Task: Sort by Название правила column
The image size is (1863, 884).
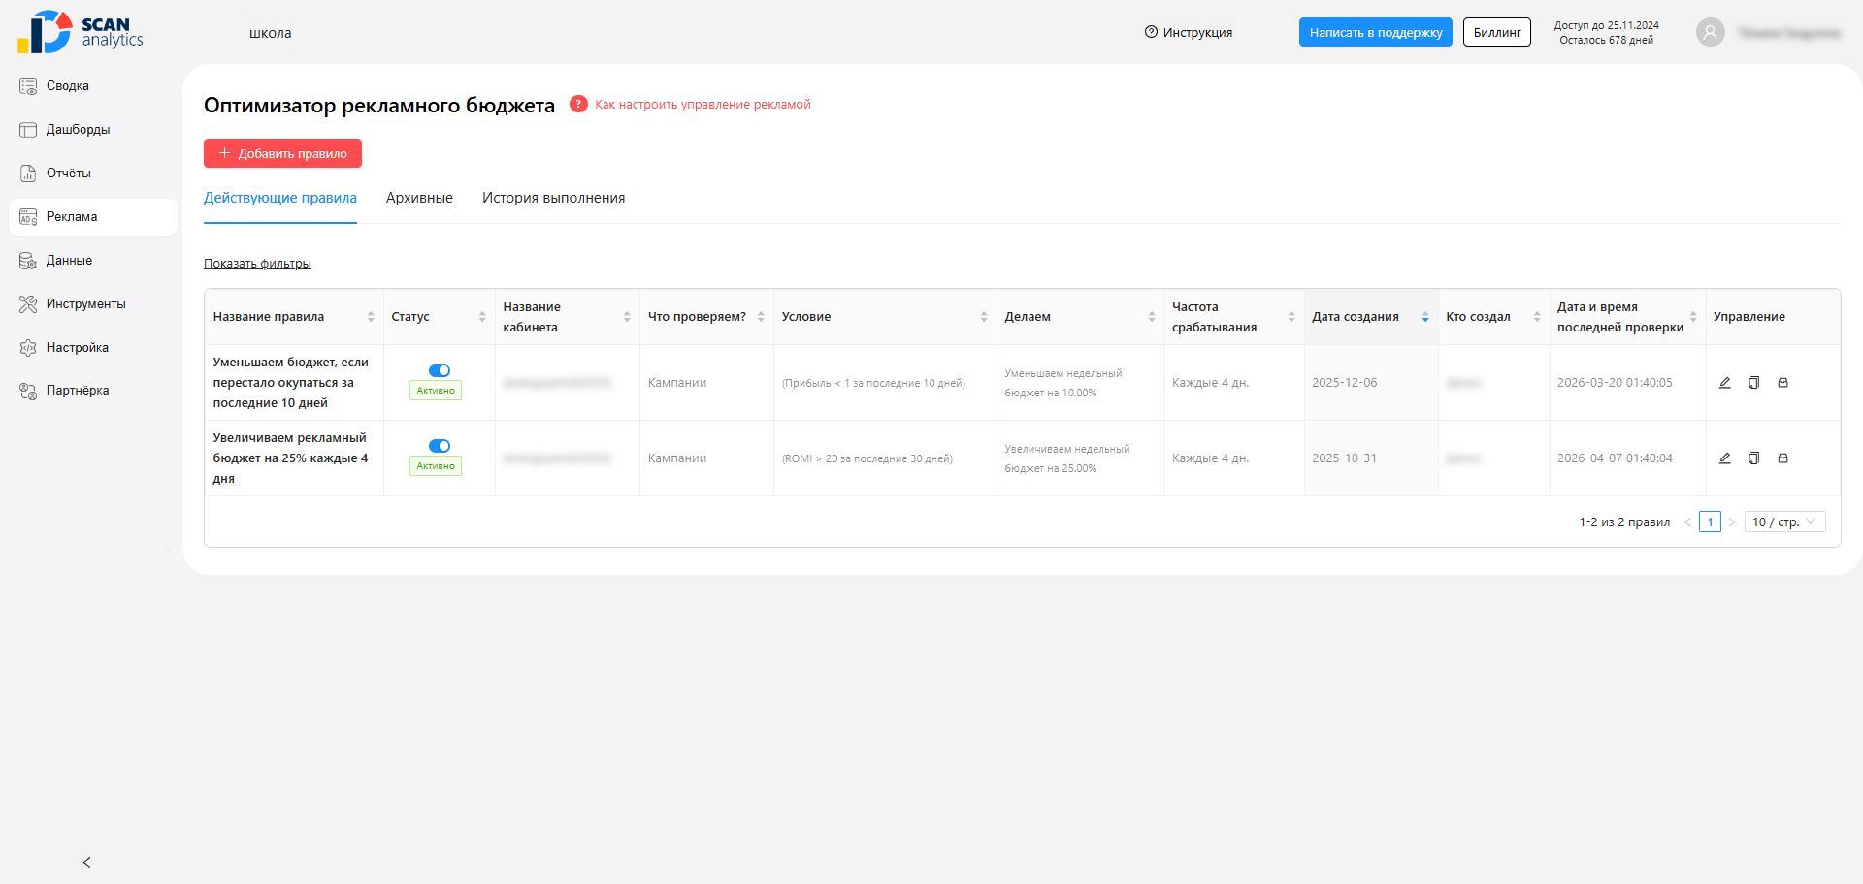Action: 371,317
